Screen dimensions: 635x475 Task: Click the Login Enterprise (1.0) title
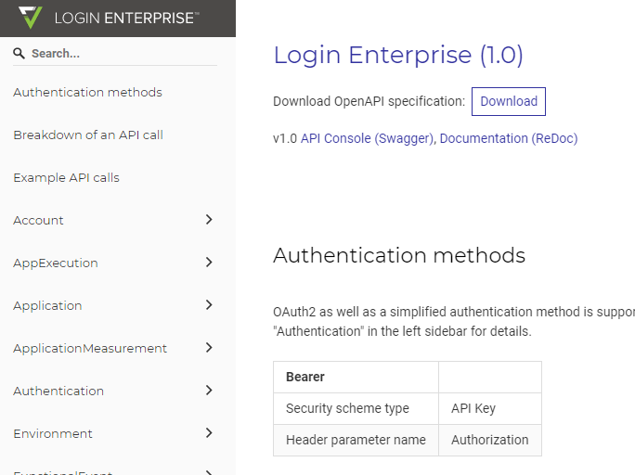click(398, 55)
